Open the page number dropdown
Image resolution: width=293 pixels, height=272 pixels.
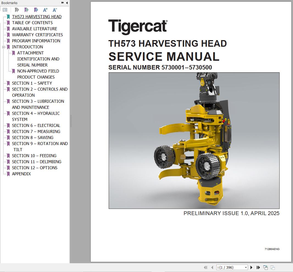(246, 267)
